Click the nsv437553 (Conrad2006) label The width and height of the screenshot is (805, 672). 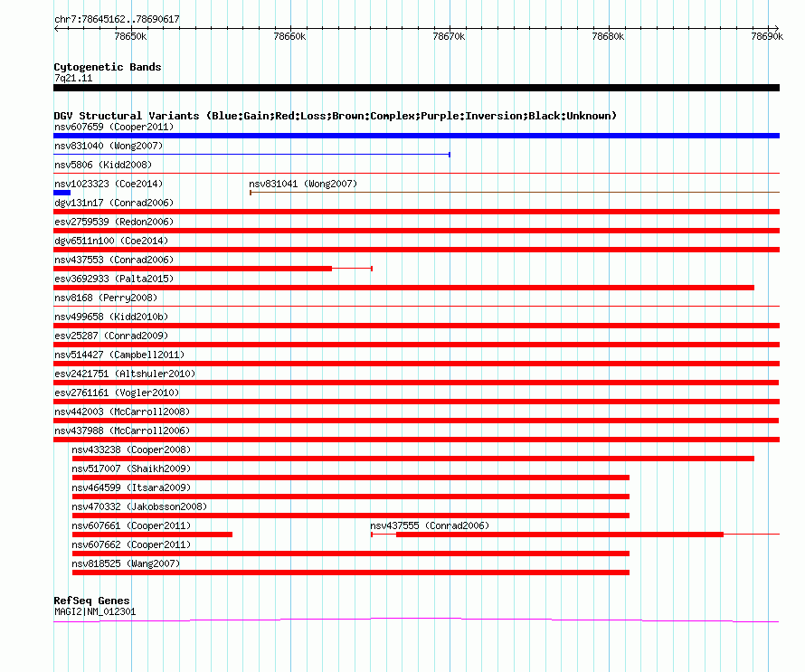click(x=114, y=260)
